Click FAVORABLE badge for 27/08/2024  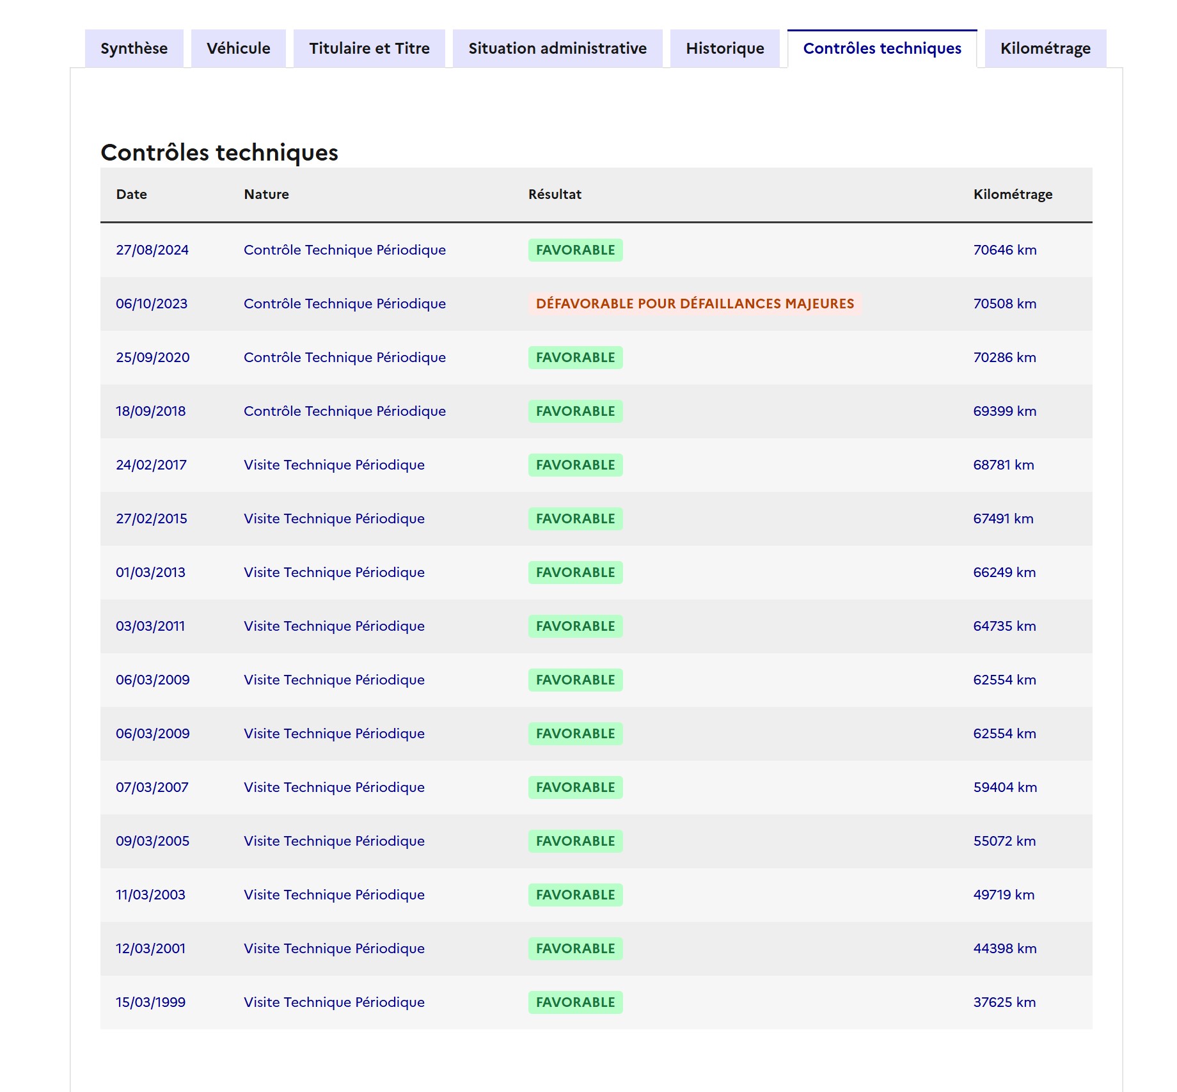click(x=575, y=250)
